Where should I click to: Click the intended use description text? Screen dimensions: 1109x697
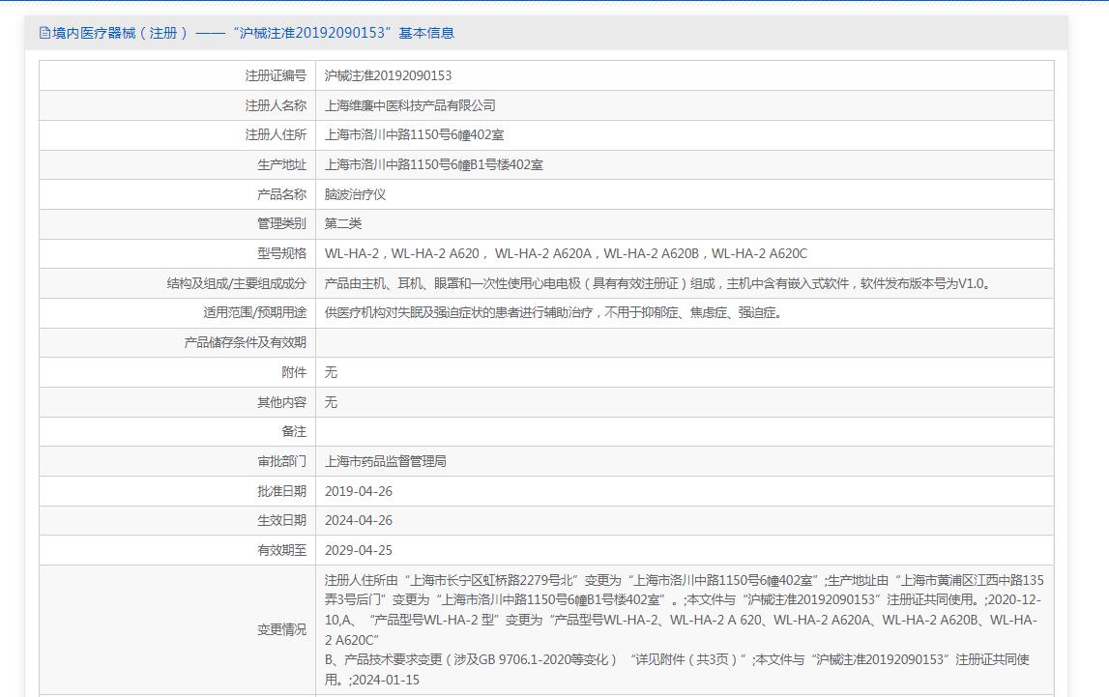point(553,312)
